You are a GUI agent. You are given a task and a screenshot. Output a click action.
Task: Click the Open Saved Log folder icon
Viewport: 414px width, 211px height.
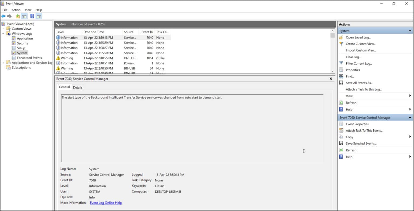pyautogui.click(x=341, y=37)
